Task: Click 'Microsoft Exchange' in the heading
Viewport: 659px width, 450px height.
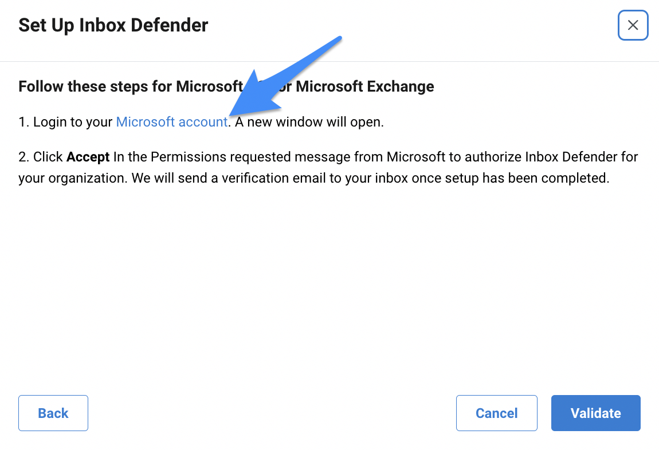Action: pyautogui.click(x=365, y=86)
